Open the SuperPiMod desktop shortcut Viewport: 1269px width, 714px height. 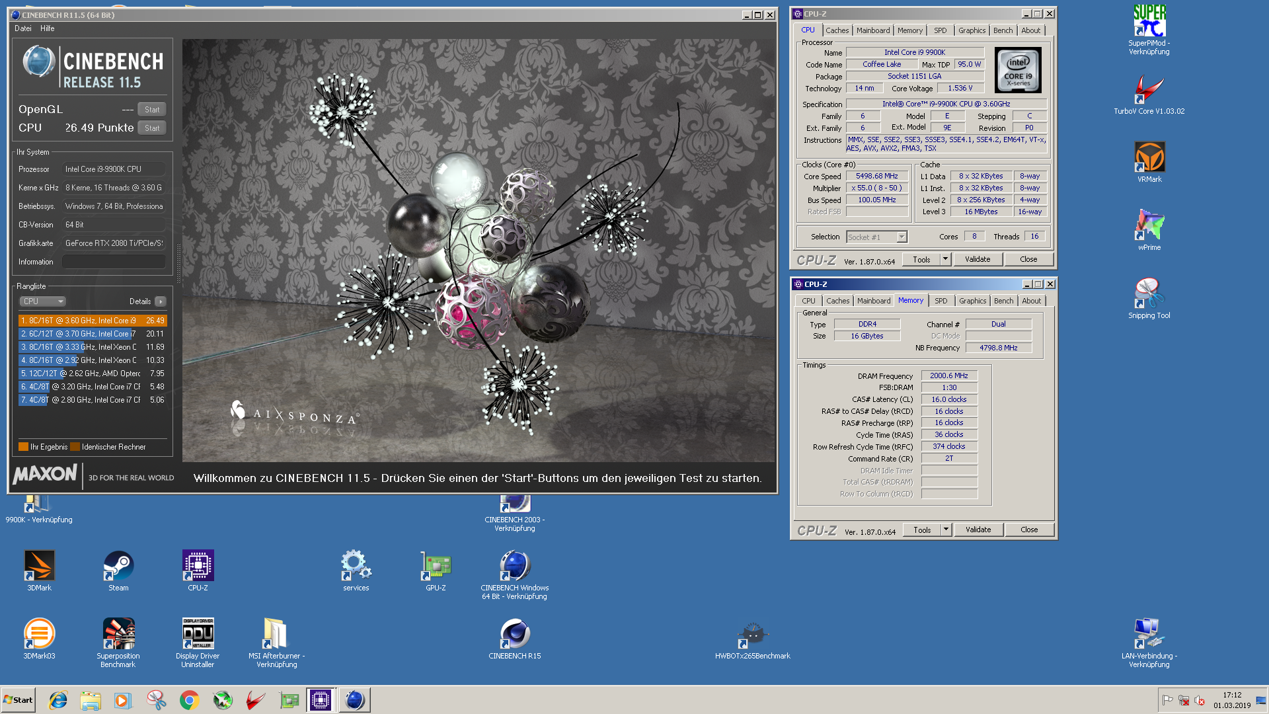coord(1149,30)
